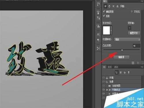Select the Mesh properties icon

[x=105, y=6]
